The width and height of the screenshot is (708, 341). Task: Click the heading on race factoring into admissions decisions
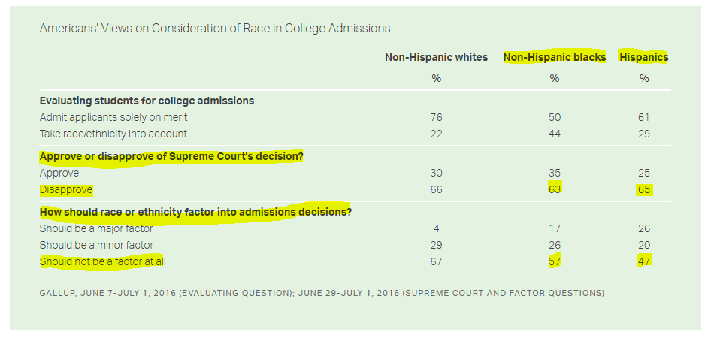click(x=195, y=212)
